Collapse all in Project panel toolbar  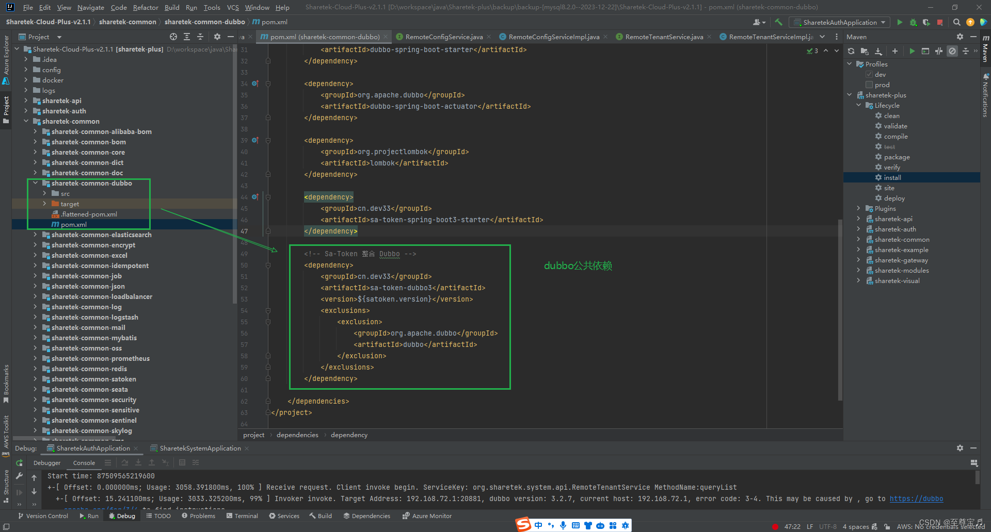(x=200, y=37)
